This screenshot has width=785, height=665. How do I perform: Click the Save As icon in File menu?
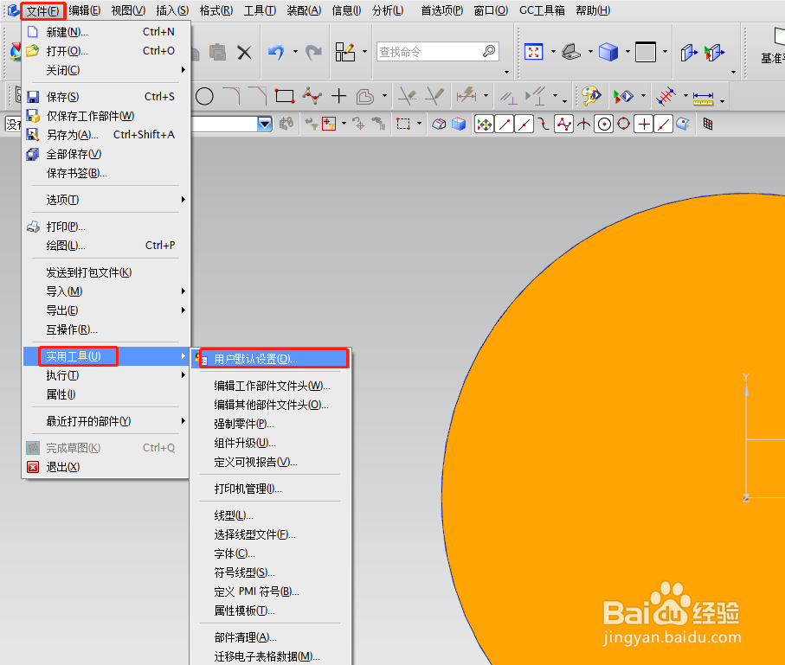pyautogui.click(x=33, y=135)
